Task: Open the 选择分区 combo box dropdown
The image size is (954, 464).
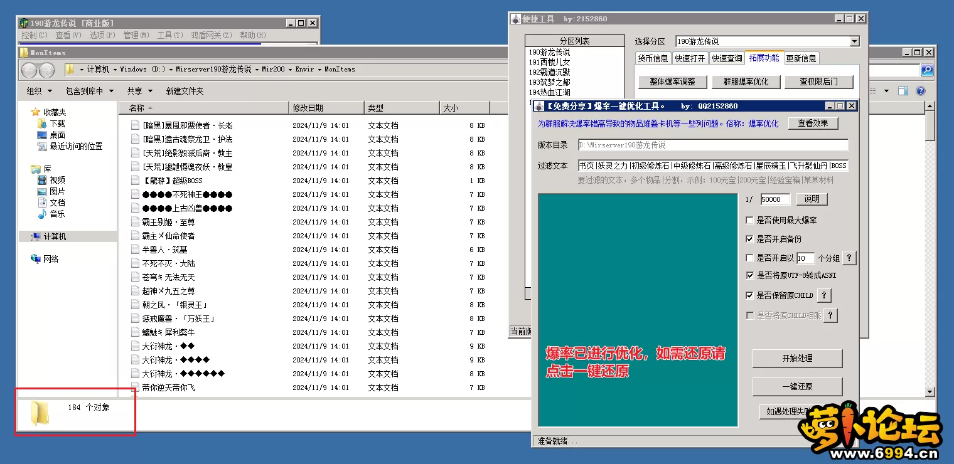Action: pos(854,41)
